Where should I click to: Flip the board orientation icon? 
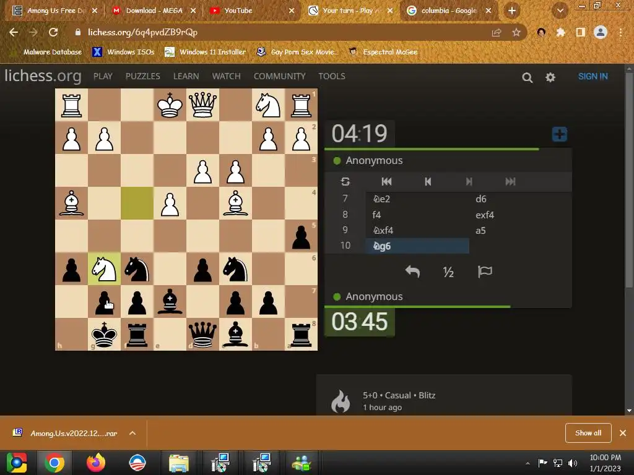click(x=345, y=181)
